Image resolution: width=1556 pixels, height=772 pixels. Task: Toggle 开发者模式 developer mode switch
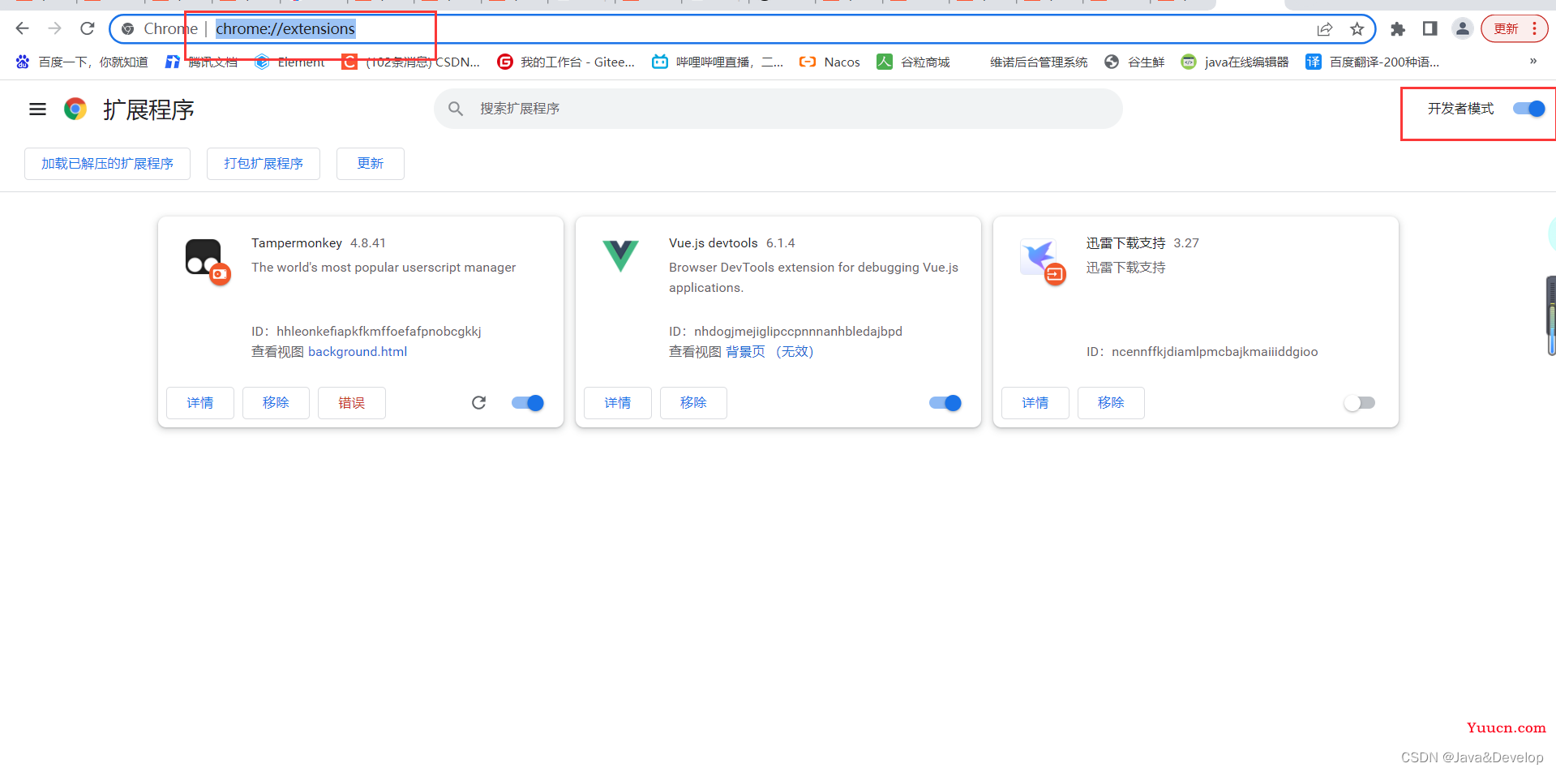(x=1528, y=109)
